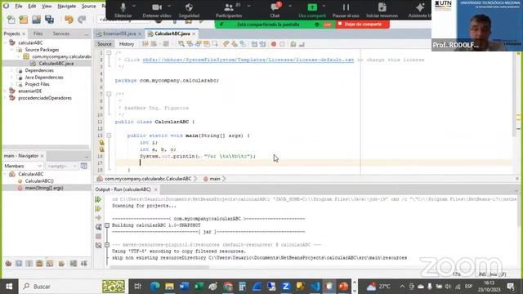Open Windows Start menu
The image size is (523, 294).
coord(9,287)
